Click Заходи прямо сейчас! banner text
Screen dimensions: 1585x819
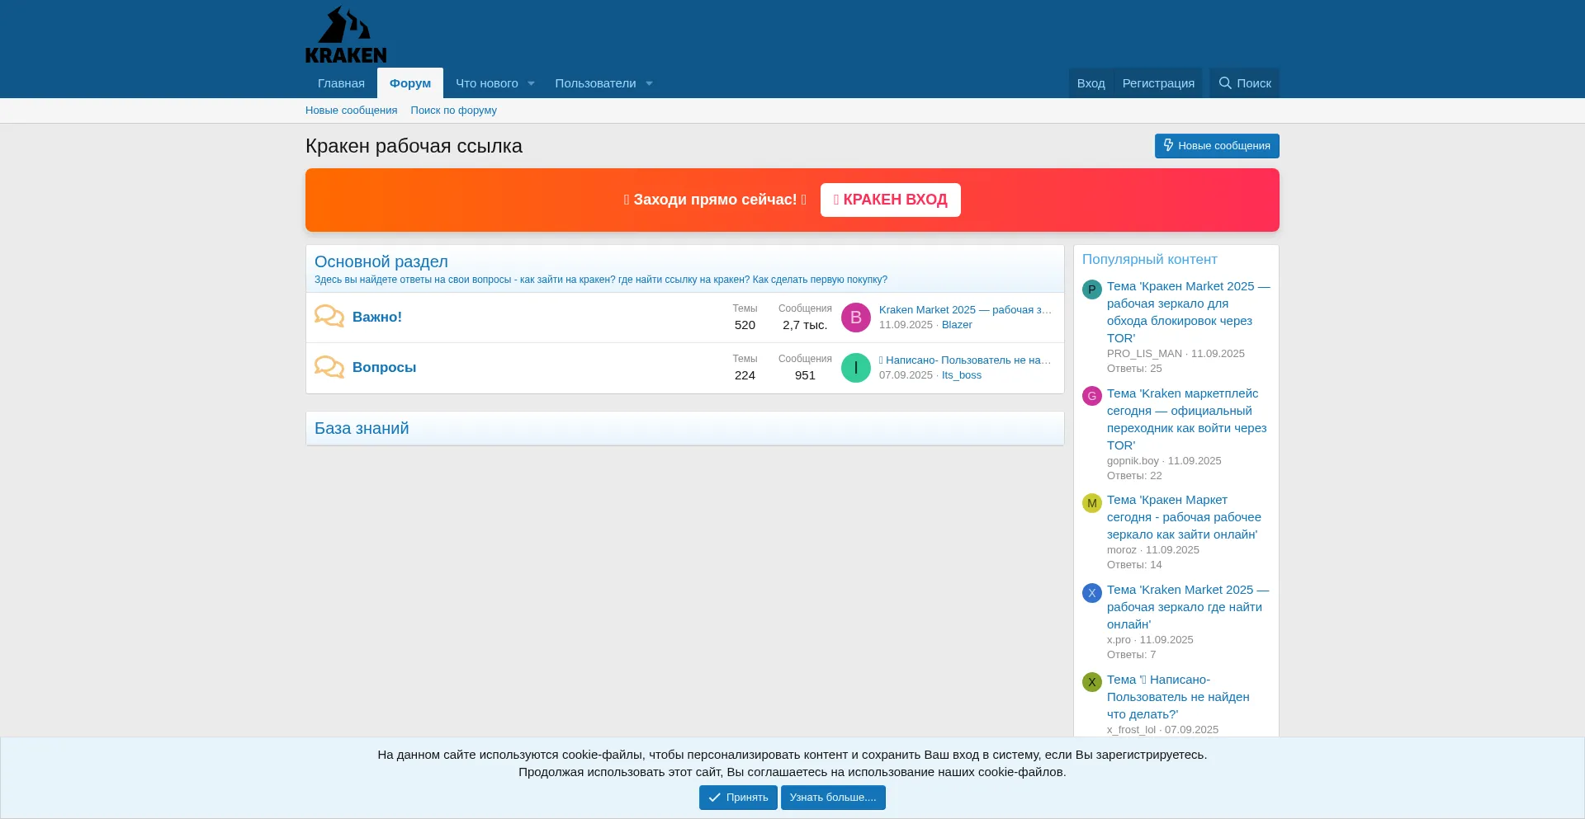(715, 200)
